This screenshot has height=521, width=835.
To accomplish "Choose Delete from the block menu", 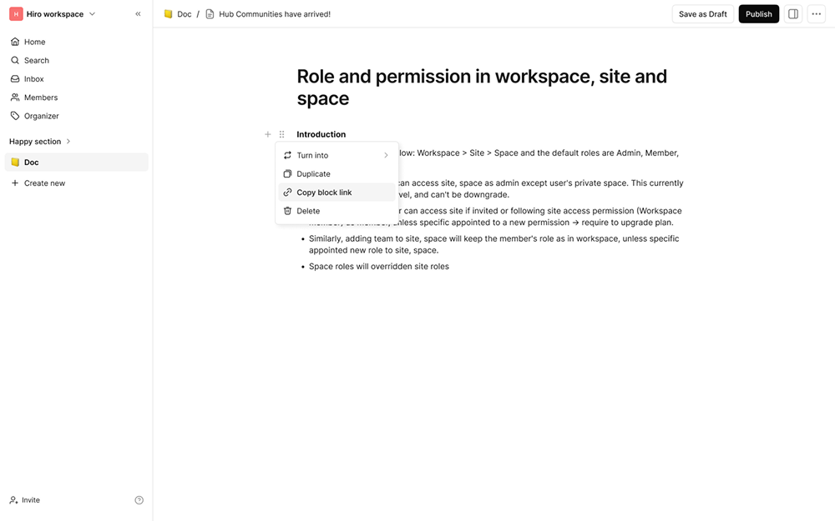I will pyautogui.click(x=337, y=211).
